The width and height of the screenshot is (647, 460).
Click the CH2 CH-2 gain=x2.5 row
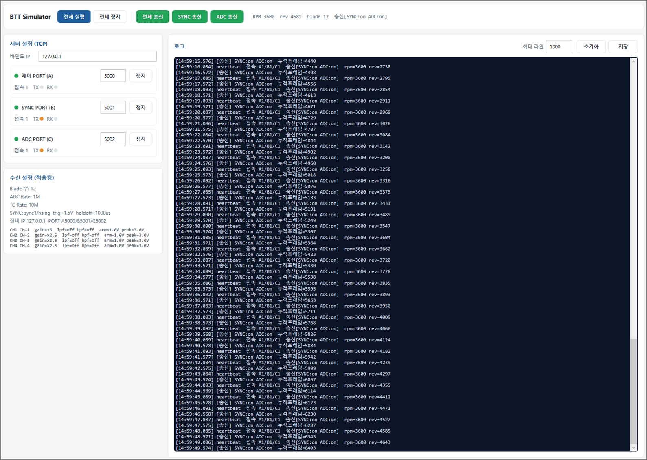point(79,235)
